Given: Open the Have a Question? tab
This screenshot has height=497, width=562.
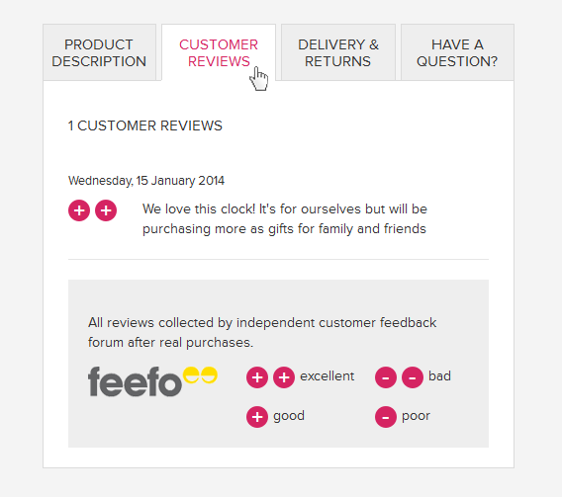Looking at the screenshot, I should 457,52.
